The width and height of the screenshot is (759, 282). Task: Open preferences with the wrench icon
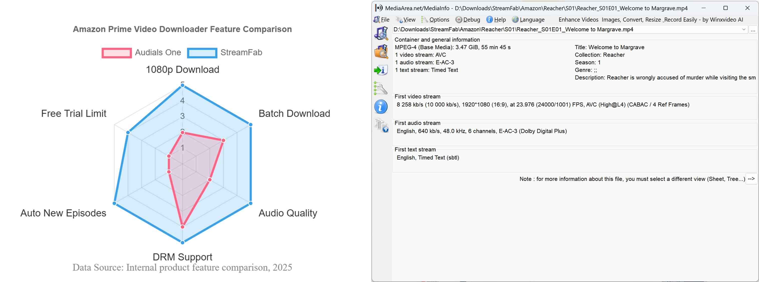(381, 88)
